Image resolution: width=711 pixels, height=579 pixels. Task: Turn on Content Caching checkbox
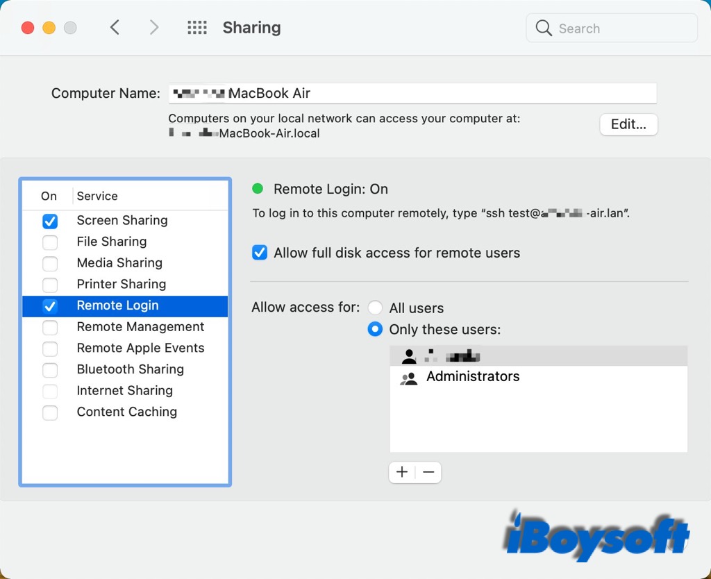pos(50,412)
